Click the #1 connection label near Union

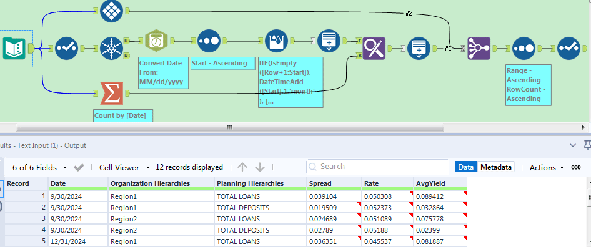pos(447,48)
